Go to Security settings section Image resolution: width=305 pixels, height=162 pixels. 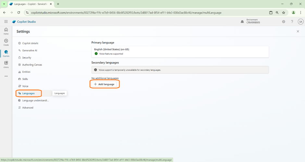[27, 57]
